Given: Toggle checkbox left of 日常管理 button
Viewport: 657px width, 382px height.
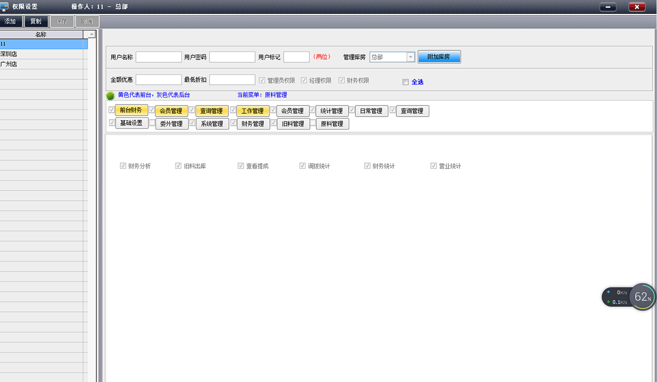Looking at the screenshot, I should (x=352, y=109).
